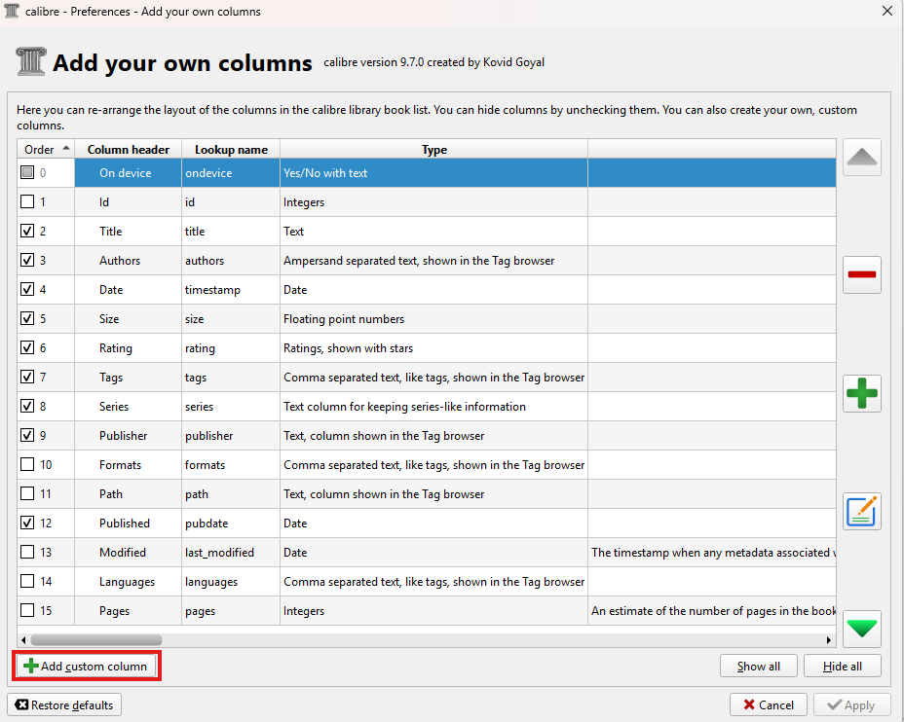Click Restore defaults button
904x722 pixels.
tap(64, 704)
